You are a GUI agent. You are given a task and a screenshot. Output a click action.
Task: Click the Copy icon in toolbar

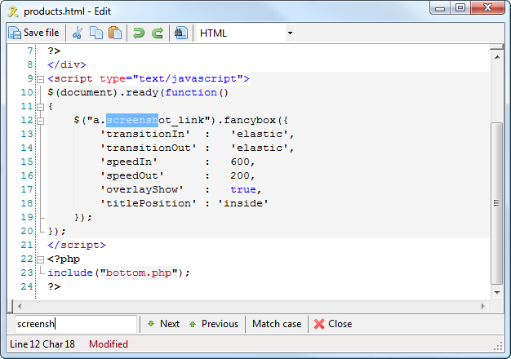point(96,33)
